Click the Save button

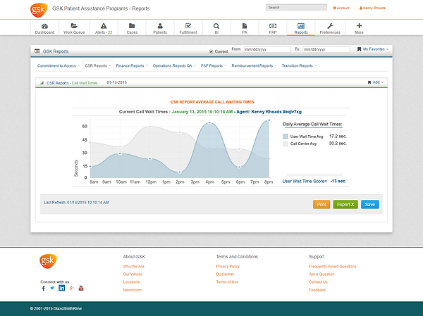(x=370, y=205)
